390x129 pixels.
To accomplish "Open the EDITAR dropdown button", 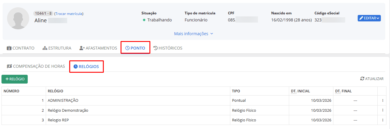I will click(369, 18).
